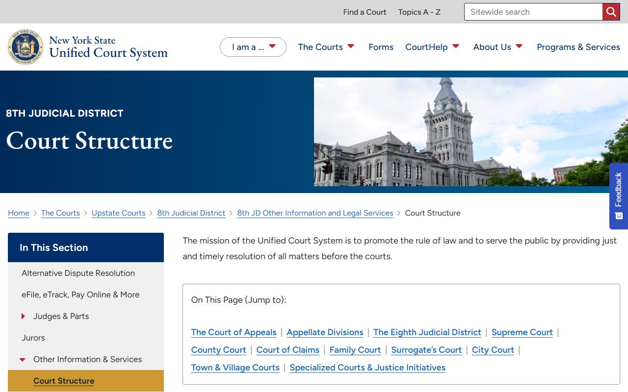Jump to City Court section
628x392 pixels.
(x=493, y=350)
